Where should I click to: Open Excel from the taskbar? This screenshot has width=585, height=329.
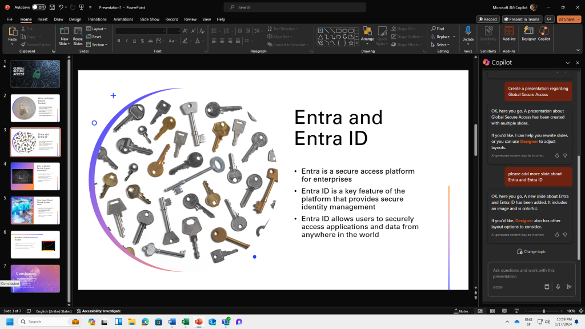[186, 322]
